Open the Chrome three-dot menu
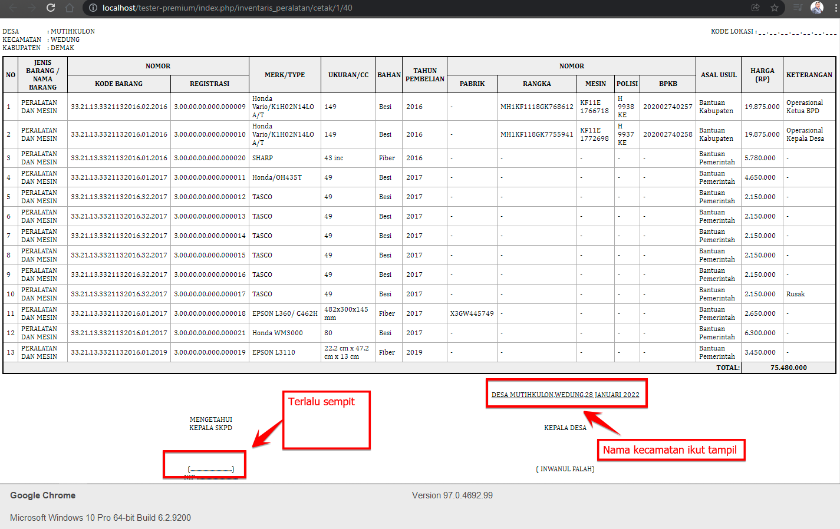Viewport: 840px width, 529px height. [x=835, y=9]
